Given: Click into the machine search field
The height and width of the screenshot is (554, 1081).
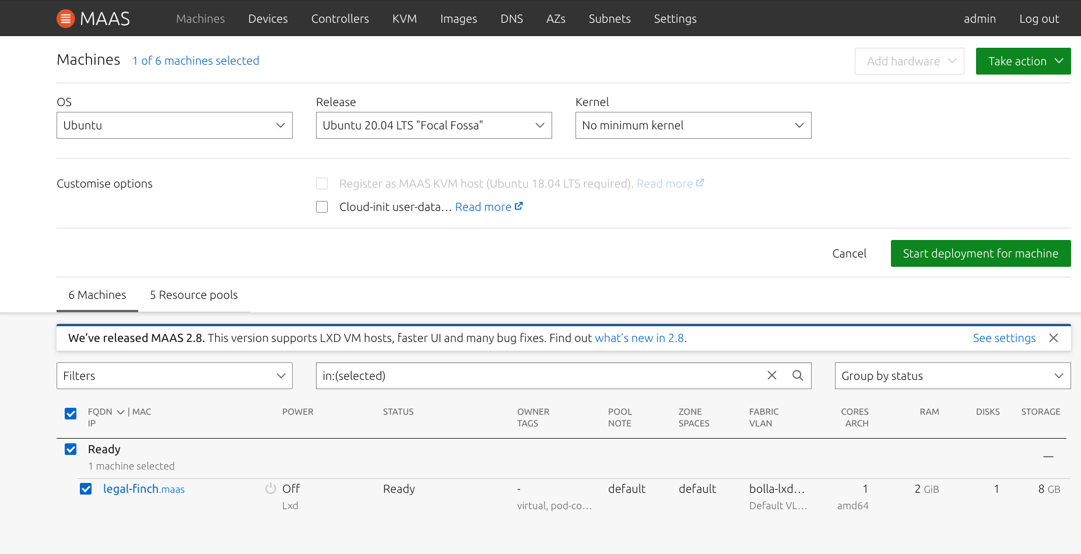Looking at the screenshot, I should point(536,376).
